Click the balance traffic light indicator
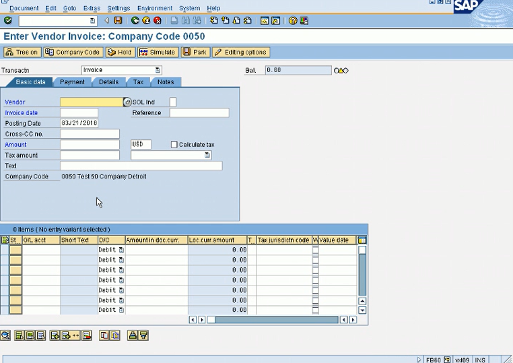Image resolution: width=513 pixels, height=363 pixels. coord(341,70)
